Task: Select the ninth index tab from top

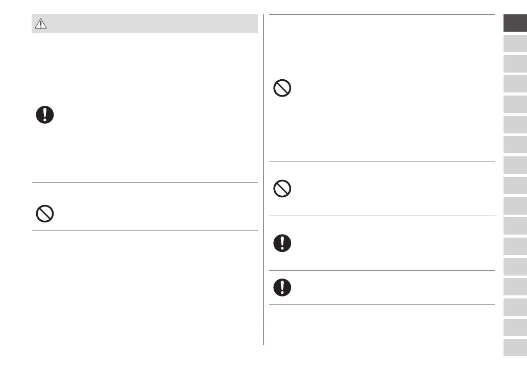Action: 515,185
